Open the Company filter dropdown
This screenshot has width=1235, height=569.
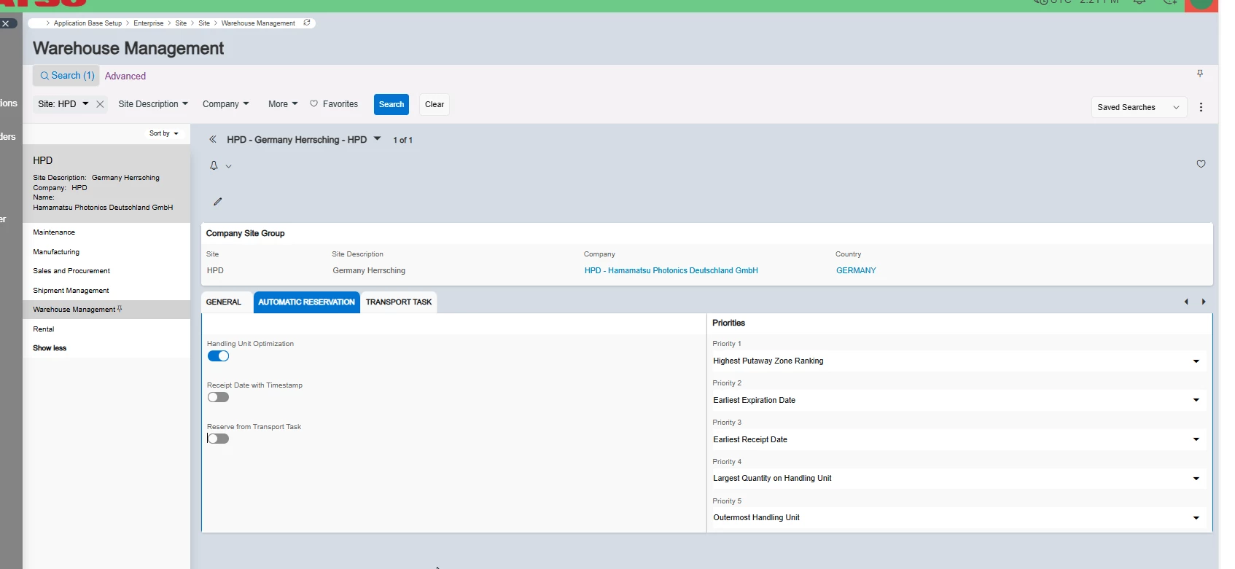[226, 104]
